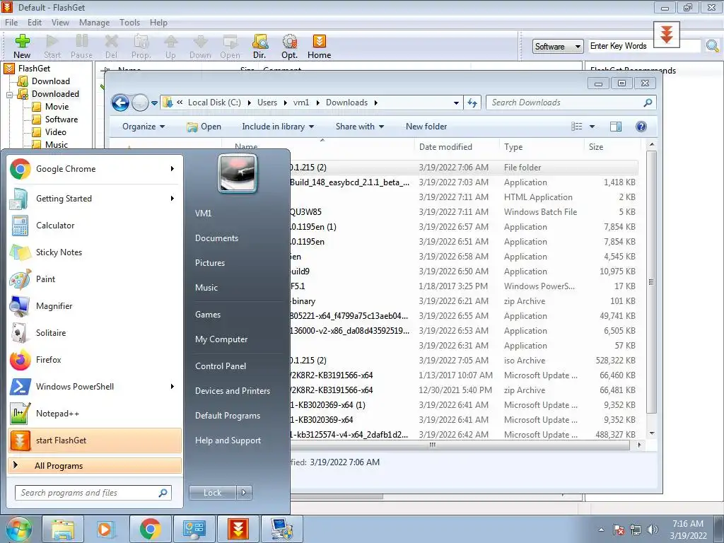Select start FlashGet in the Start menu
Viewport: 724px width, 543px height.
click(95, 440)
